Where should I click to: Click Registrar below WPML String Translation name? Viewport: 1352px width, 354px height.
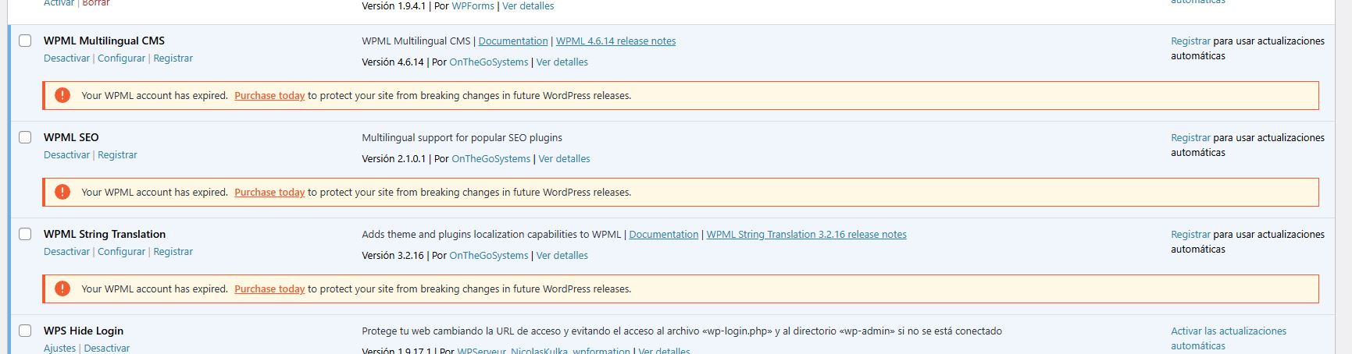click(x=173, y=252)
